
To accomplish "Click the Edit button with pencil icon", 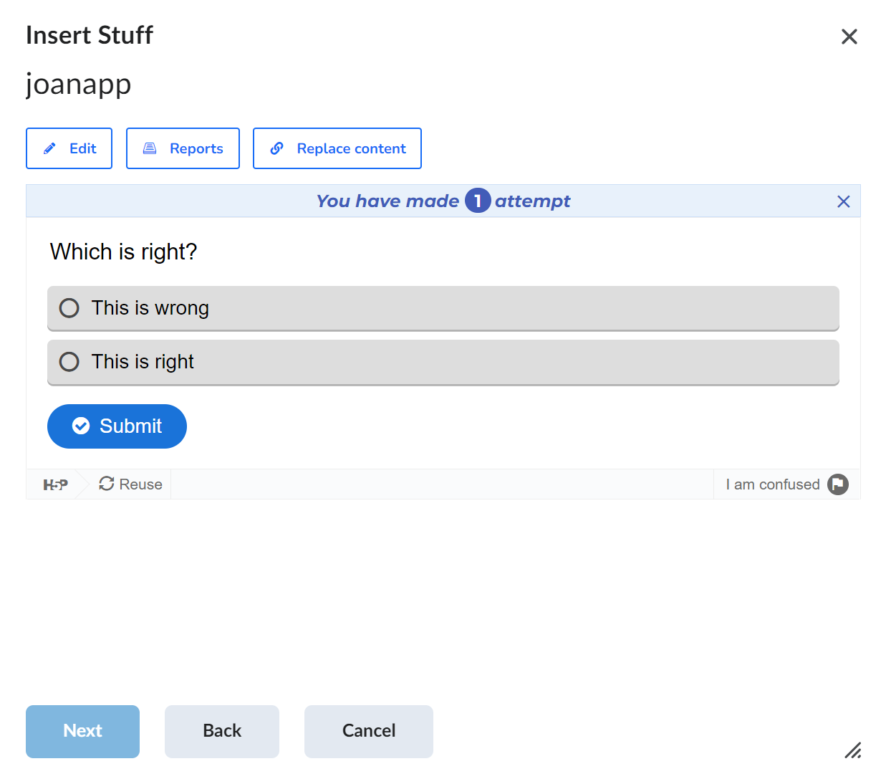I will click(x=69, y=148).
